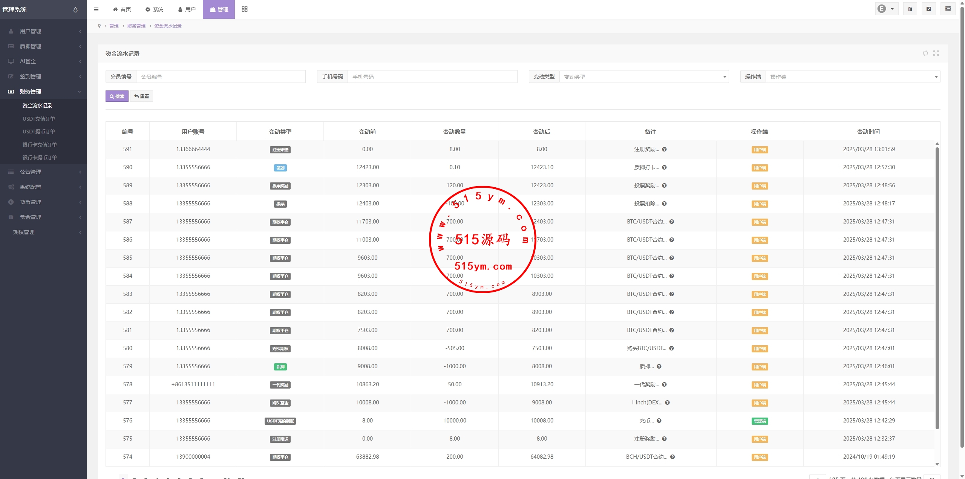The width and height of the screenshot is (965, 479).
Task: Click the 会员编号 input field
Action: (x=221, y=77)
